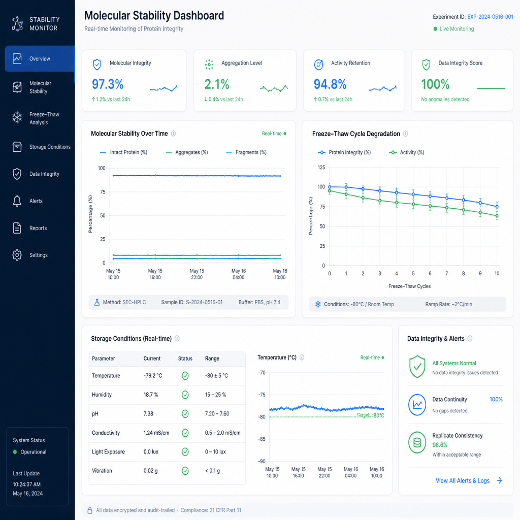The height and width of the screenshot is (520, 520).
Task: Toggle the Protein Integrity (%) legend series
Action: 344,152
